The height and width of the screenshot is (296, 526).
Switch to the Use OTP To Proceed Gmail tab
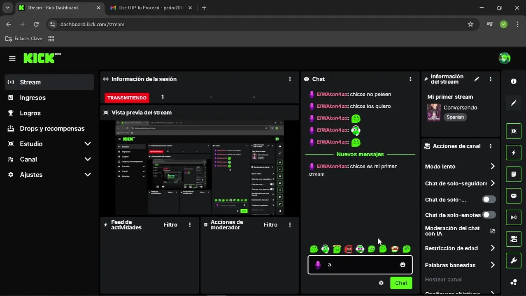pos(151,7)
